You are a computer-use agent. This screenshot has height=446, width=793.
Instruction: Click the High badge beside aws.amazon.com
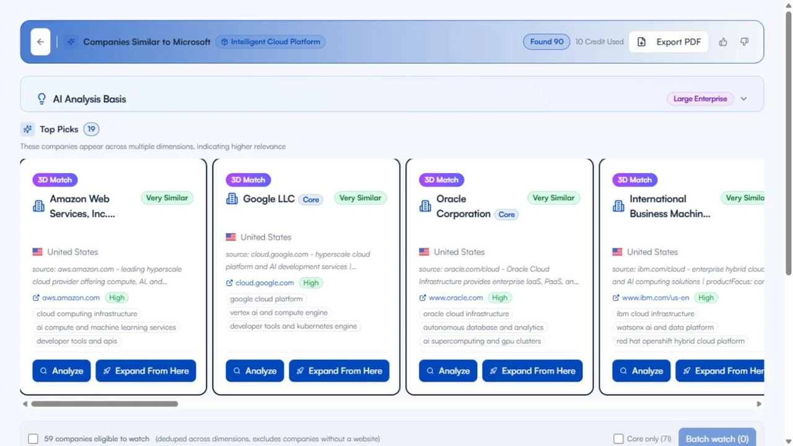coord(116,298)
